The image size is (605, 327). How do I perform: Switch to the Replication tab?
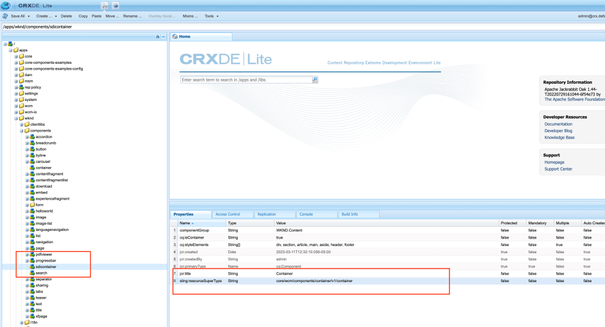click(267, 214)
